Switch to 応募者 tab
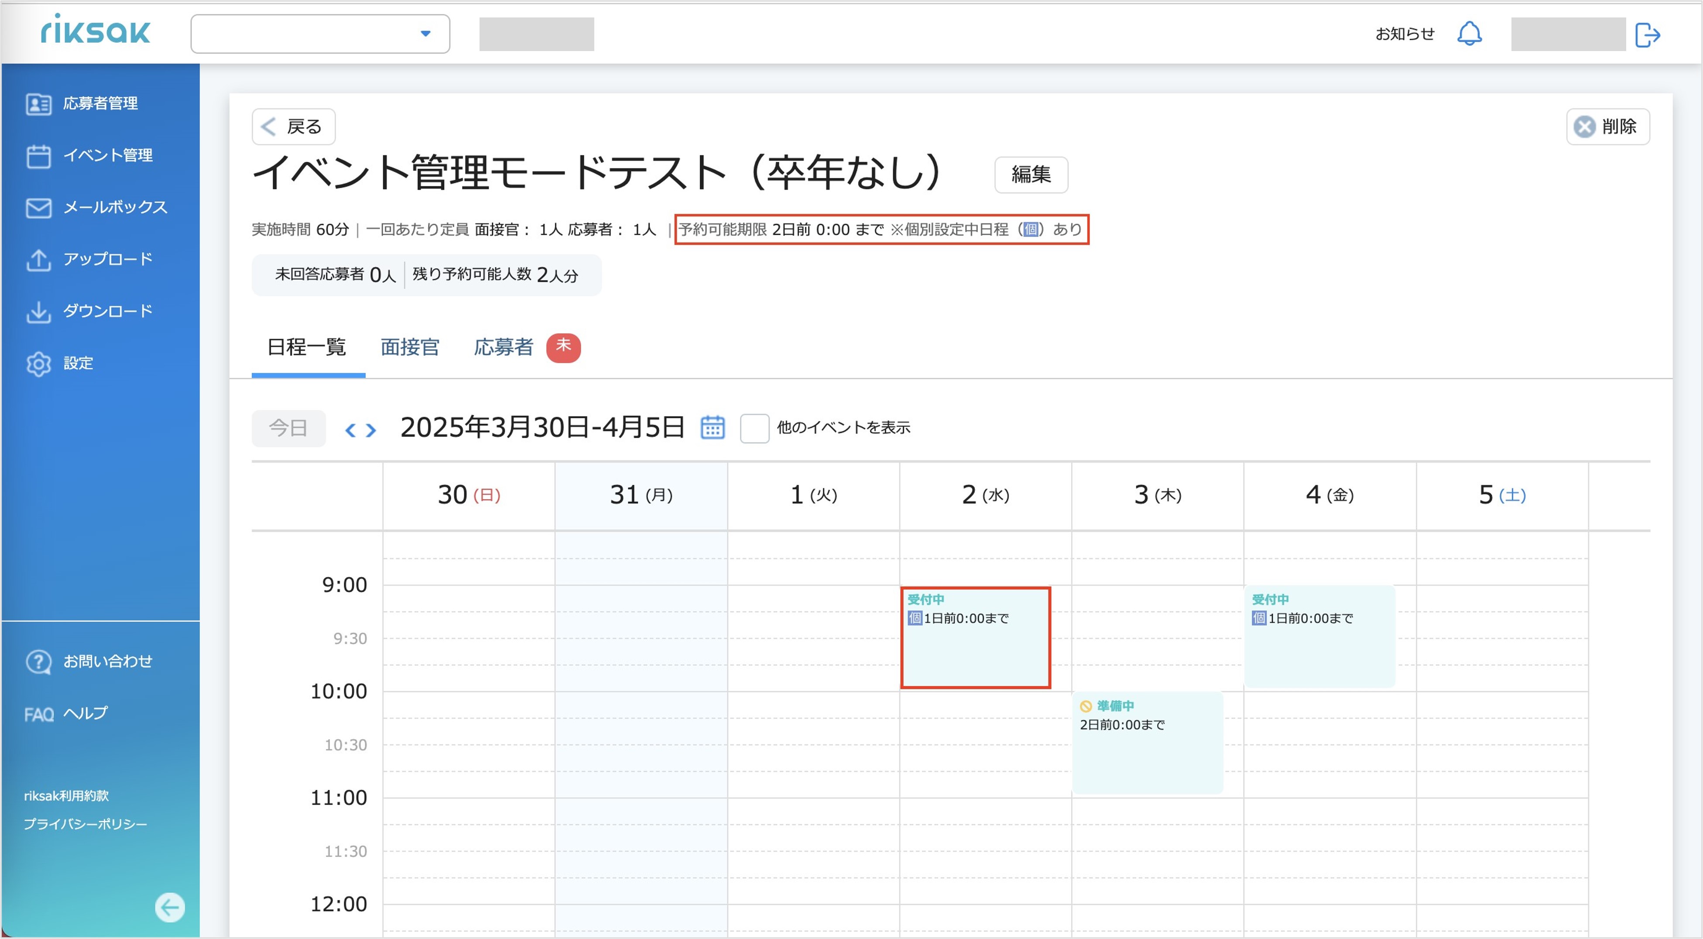This screenshot has width=1703, height=939. tap(504, 347)
